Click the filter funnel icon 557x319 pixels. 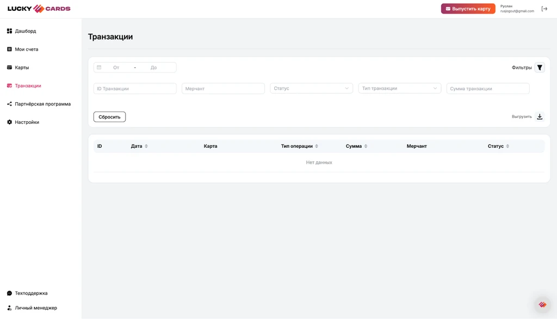click(540, 67)
